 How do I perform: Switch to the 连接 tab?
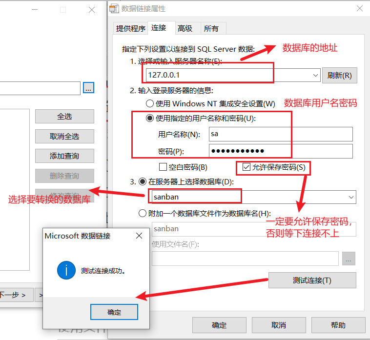coord(162,28)
